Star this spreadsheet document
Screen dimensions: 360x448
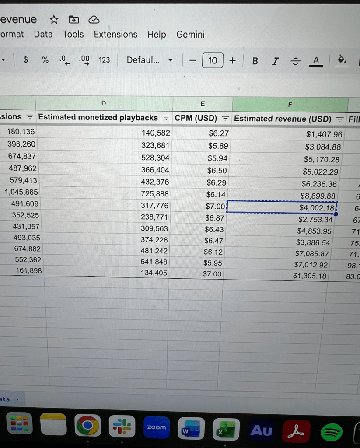pyautogui.click(x=54, y=19)
